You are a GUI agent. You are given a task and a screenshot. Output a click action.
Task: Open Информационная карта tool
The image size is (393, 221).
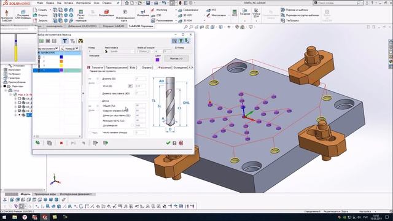tap(125, 15)
